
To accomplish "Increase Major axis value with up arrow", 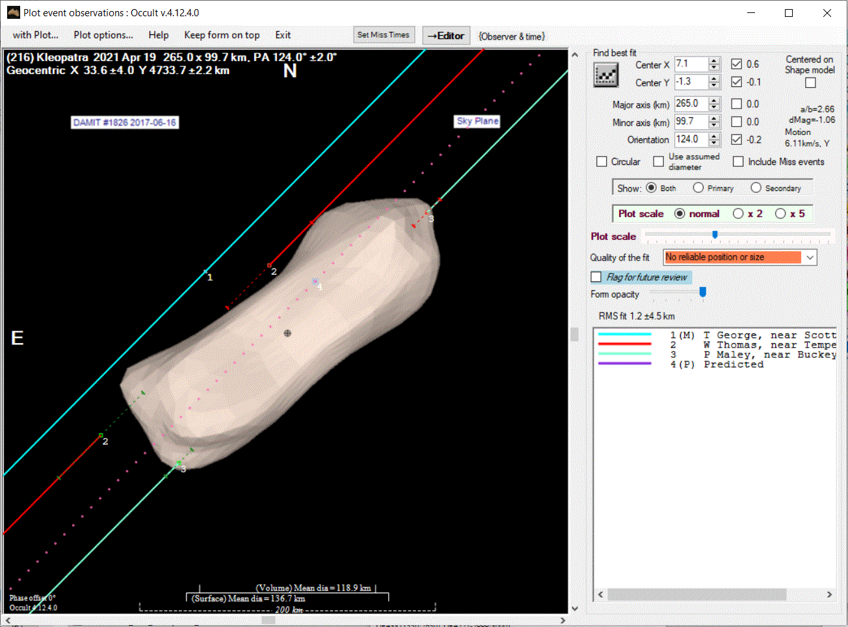I will click(x=714, y=101).
